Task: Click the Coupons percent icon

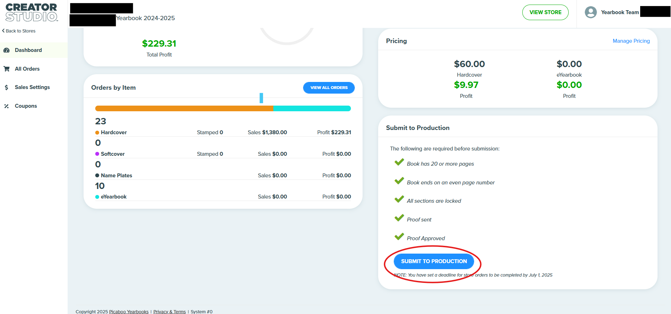Action: click(x=6, y=106)
